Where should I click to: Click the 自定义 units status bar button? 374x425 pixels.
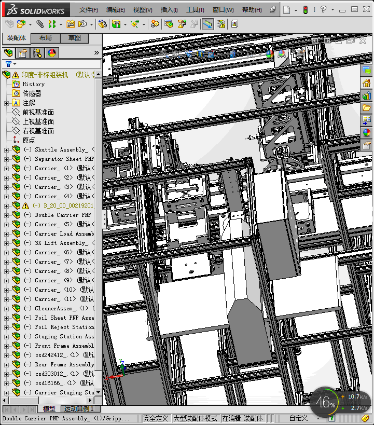click(x=298, y=418)
